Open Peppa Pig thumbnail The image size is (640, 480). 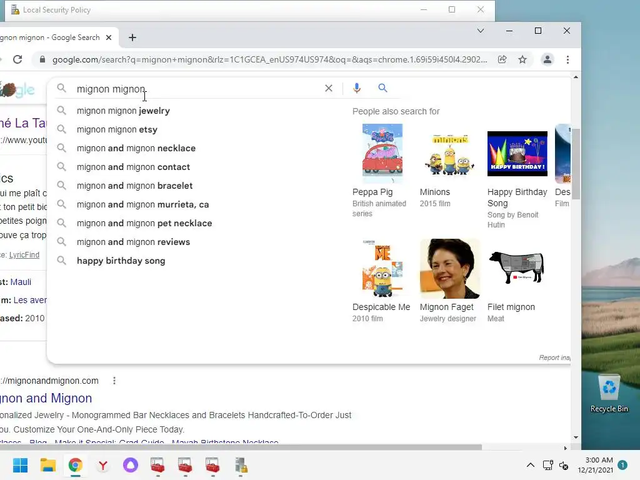382,154
